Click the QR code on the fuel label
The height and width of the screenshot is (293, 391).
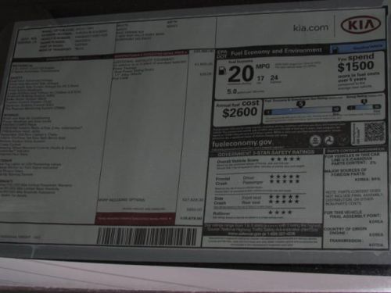pos(375,132)
